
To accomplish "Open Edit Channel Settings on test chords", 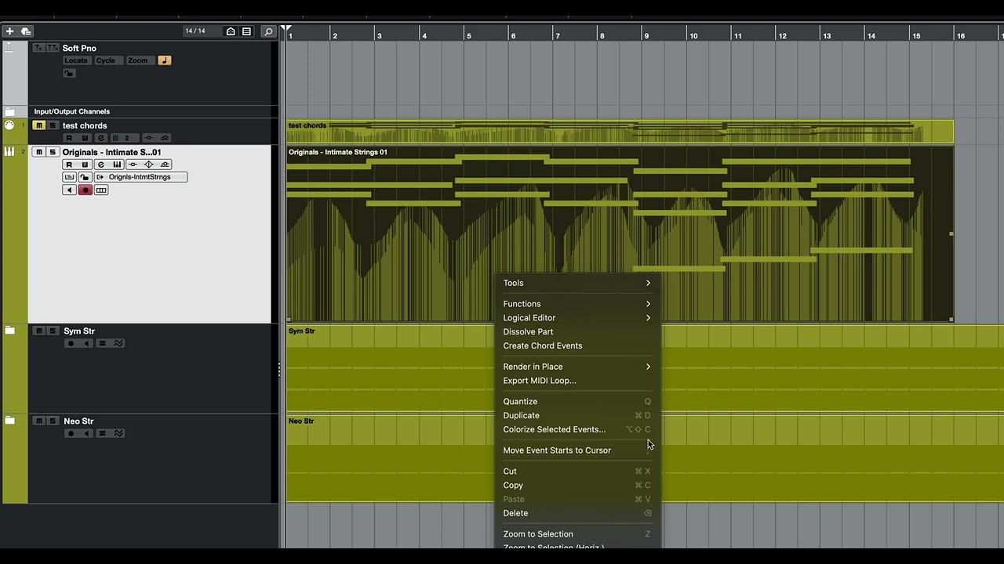I will click(100, 138).
